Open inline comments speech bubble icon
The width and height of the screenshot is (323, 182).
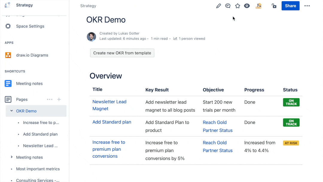(228, 6)
